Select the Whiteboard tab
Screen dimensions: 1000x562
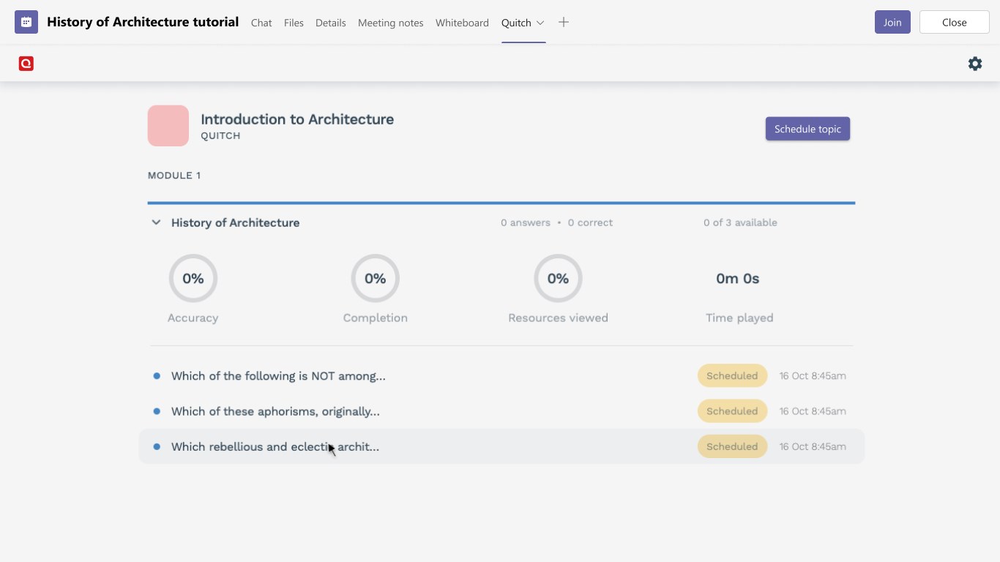coord(462,23)
